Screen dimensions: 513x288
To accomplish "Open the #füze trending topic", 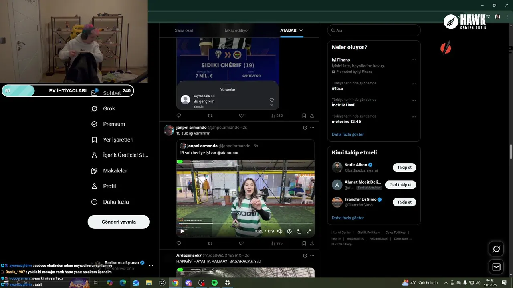I will coord(337,88).
